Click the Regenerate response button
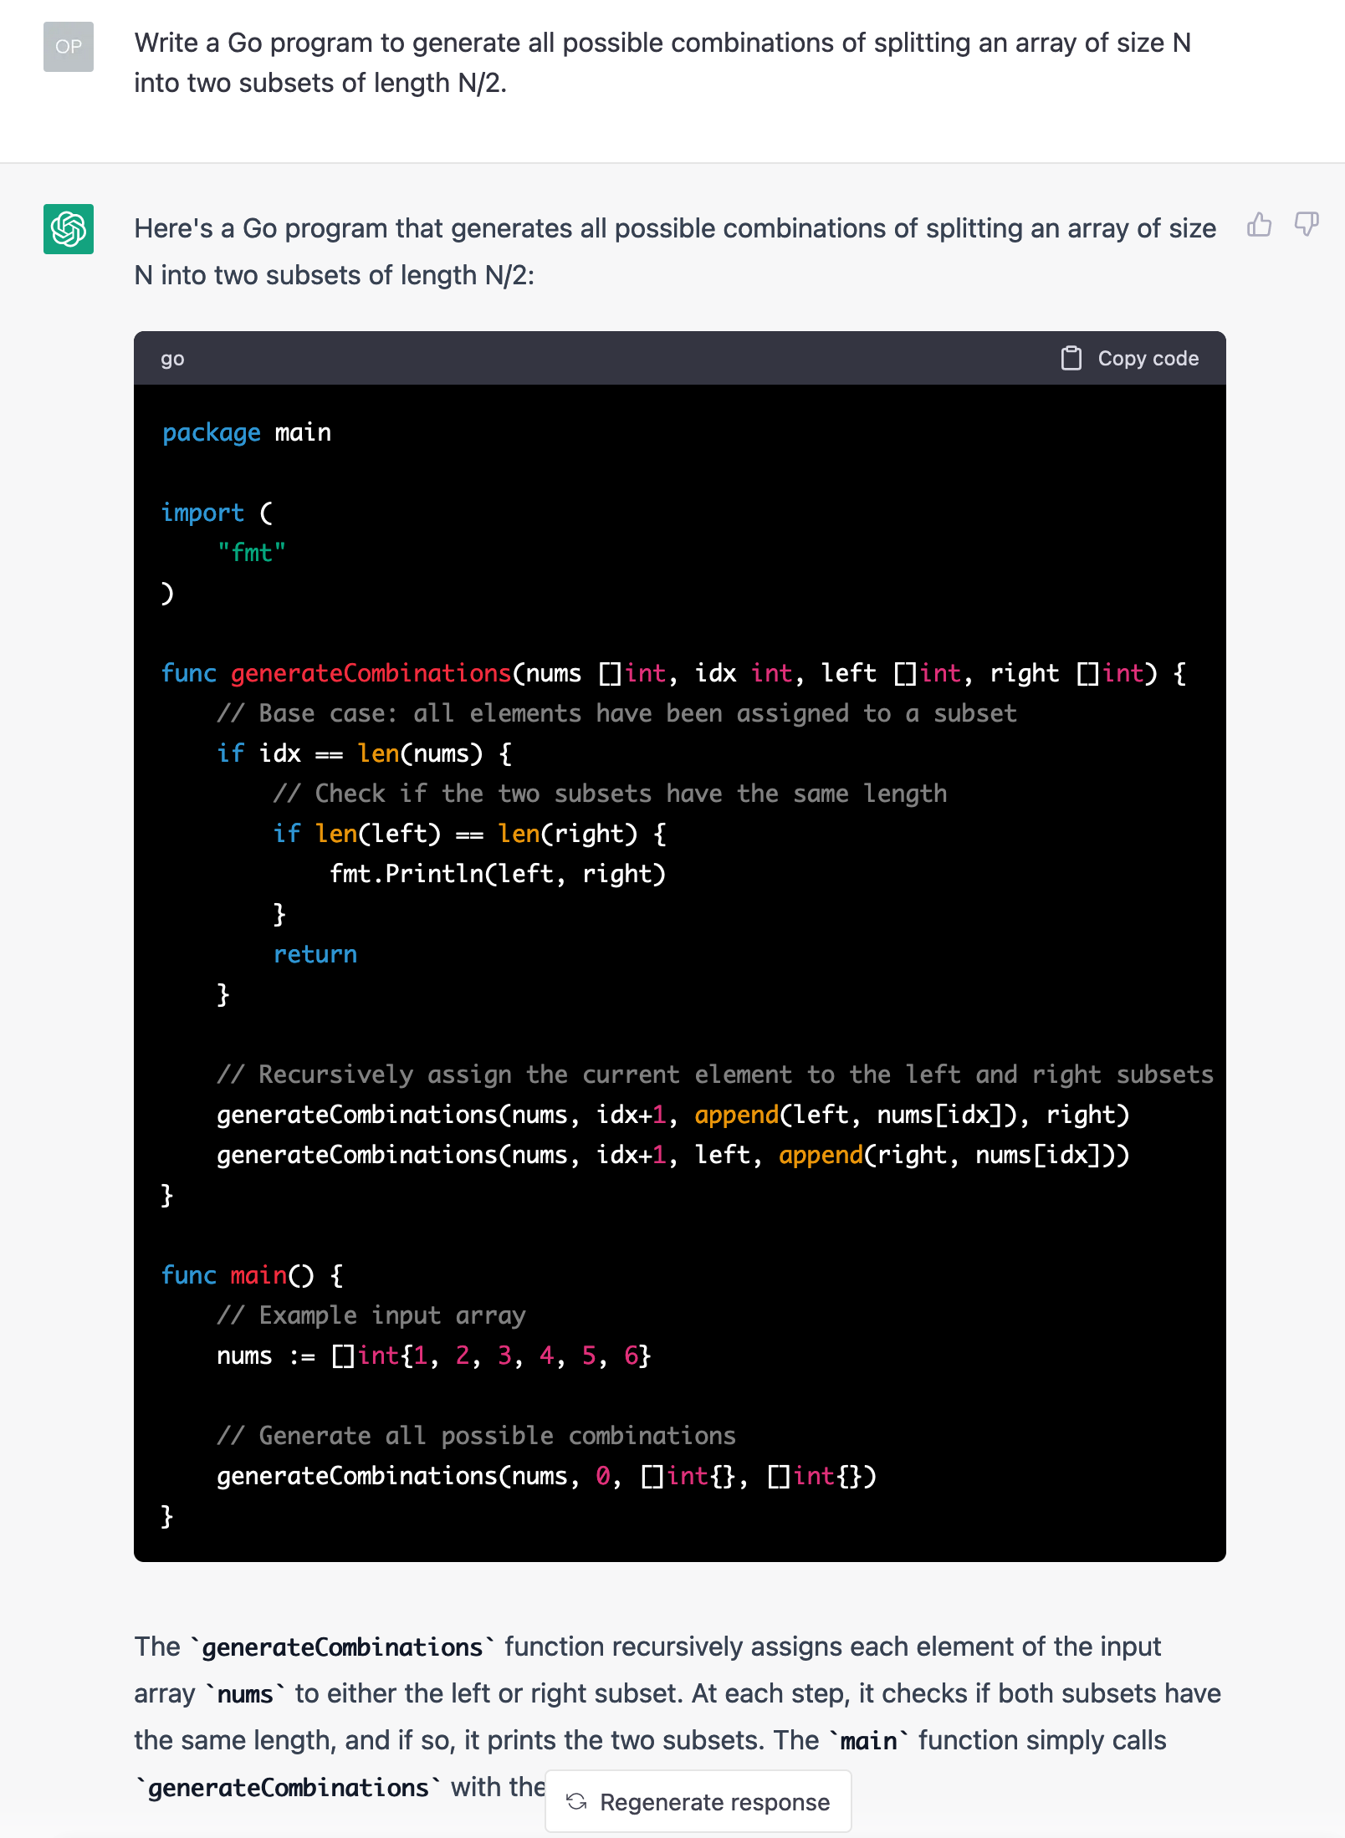This screenshot has height=1838, width=1345. (x=698, y=1801)
